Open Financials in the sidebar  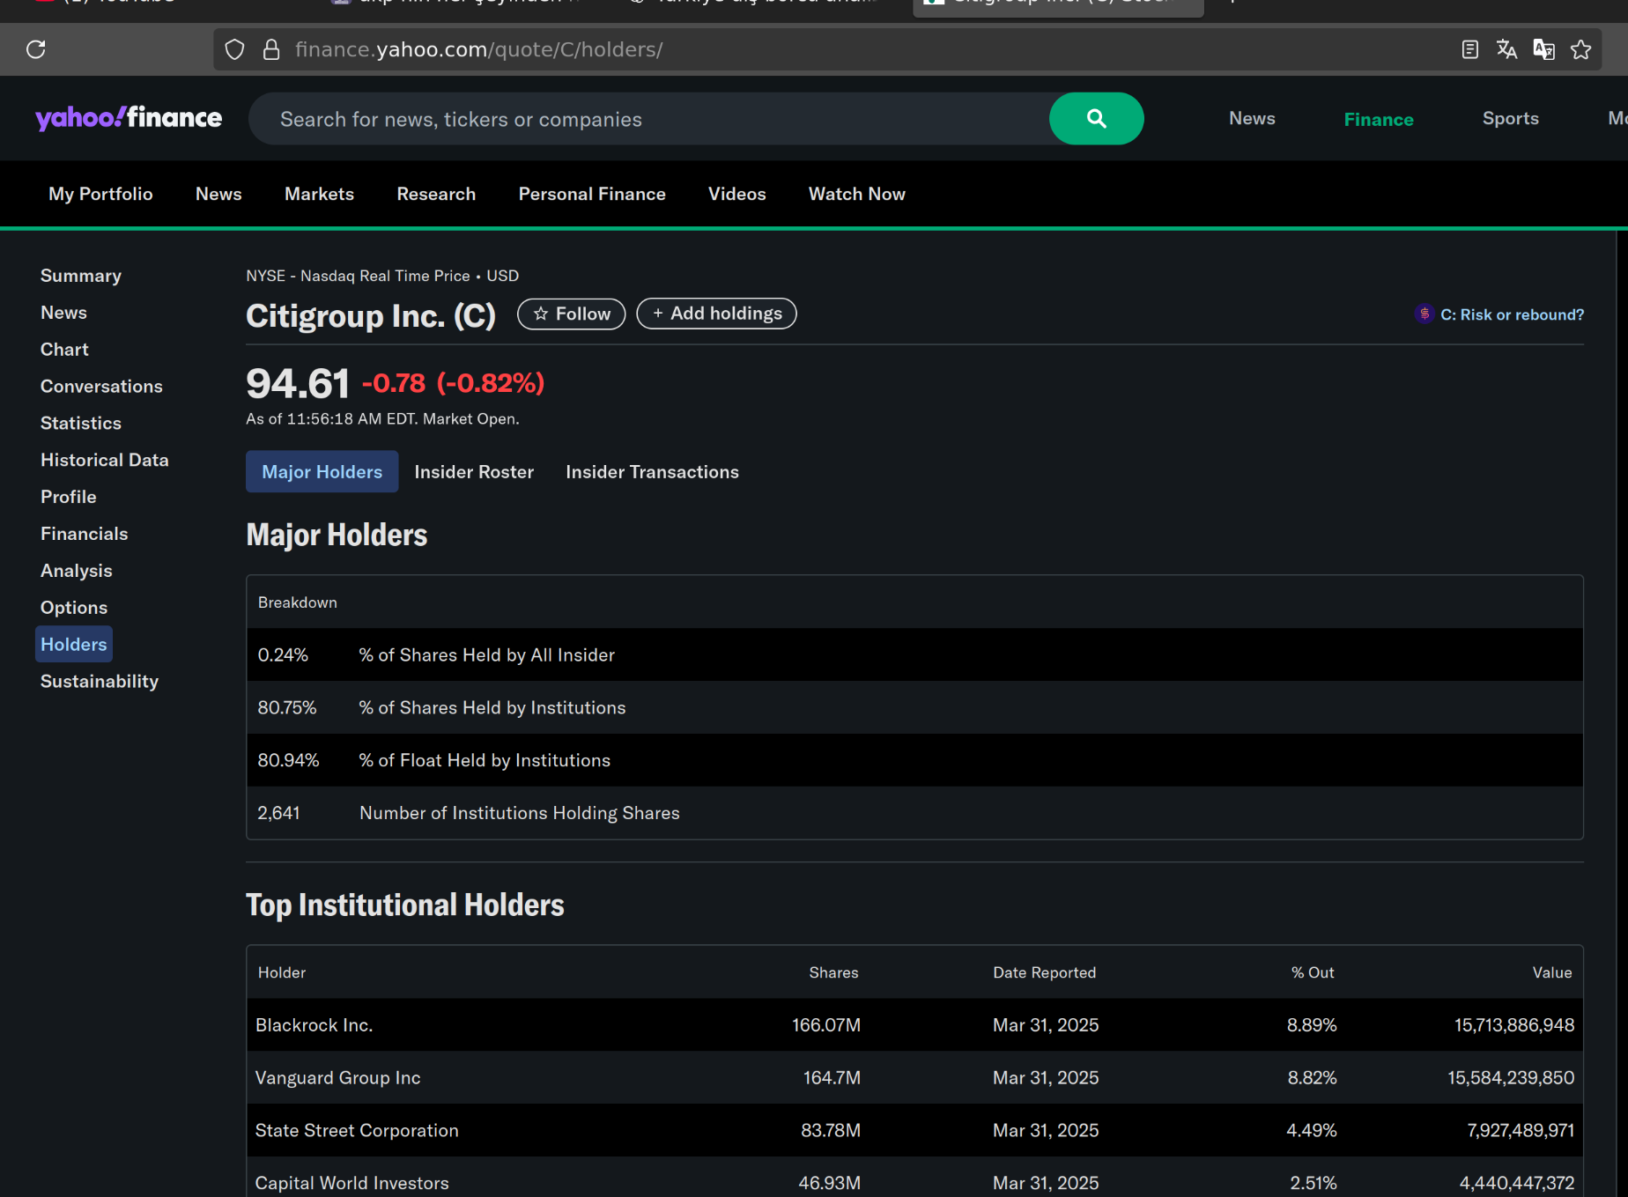[85, 535]
